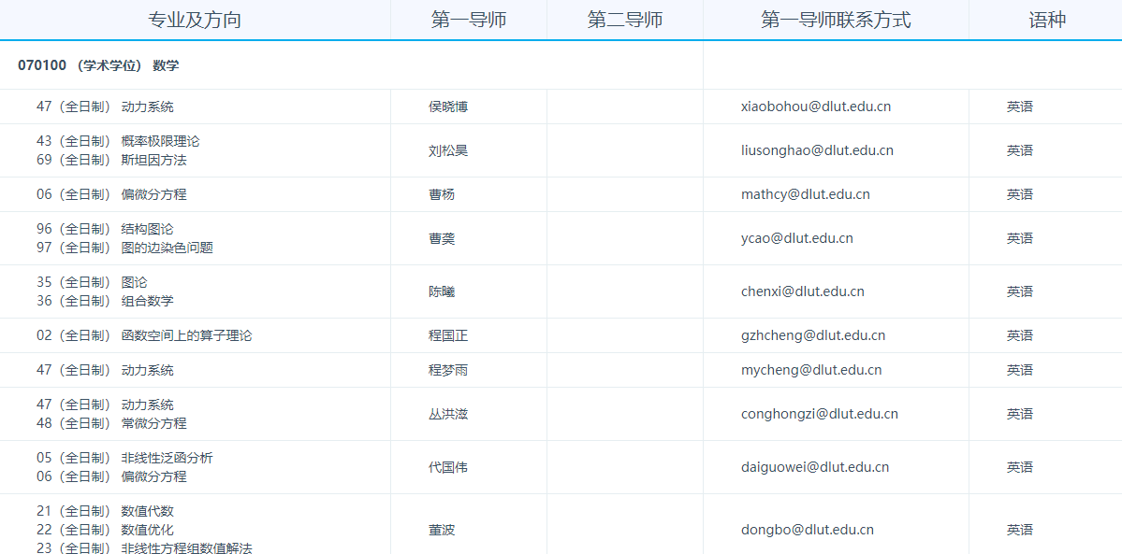Click email gzhcheng@dlut.edu.cn
Screen dimensions: 1122x554
pyautogui.click(x=813, y=335)
